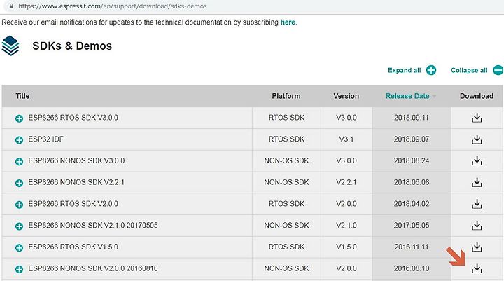Download ESP8266 RTOS SDK V3.0.0
Screen dimensions: 504x281
477,118
